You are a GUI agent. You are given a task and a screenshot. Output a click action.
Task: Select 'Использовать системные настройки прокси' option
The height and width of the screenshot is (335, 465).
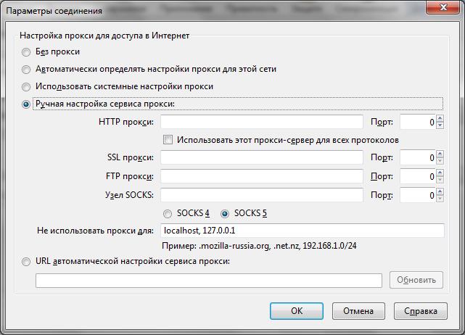[27, 87]
